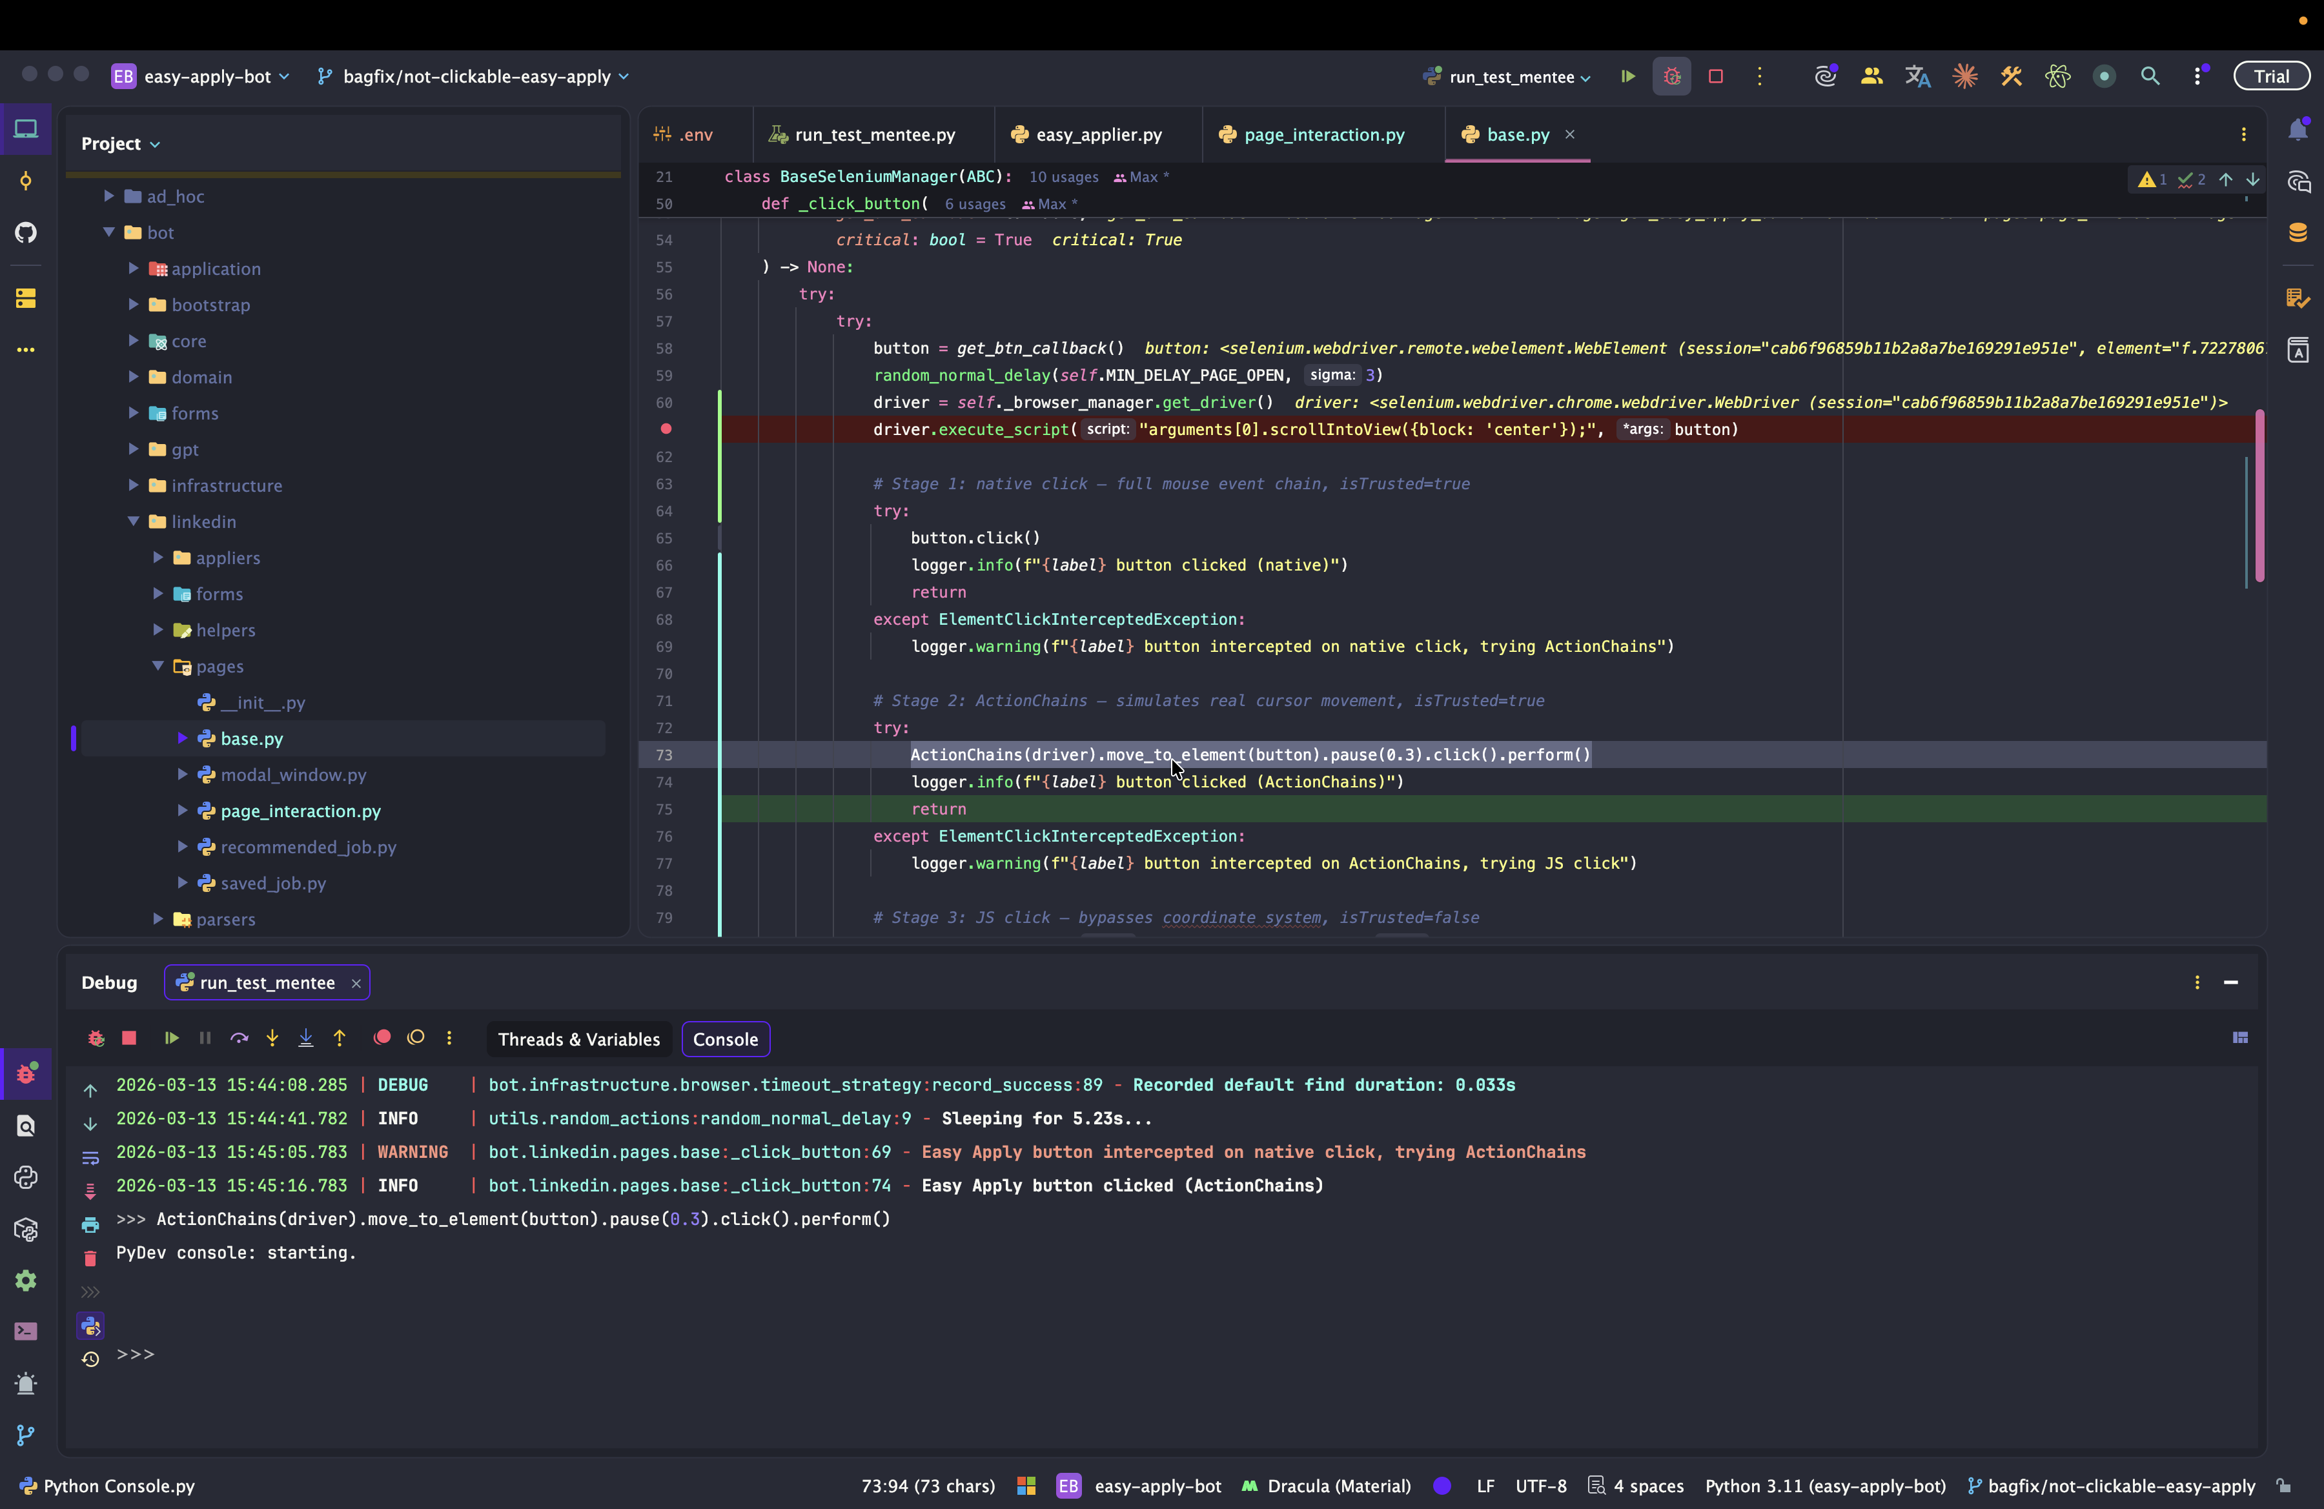Screen dimensions: 2324x1509
Task: Expand the application folder node
Action: coord(134,268)
